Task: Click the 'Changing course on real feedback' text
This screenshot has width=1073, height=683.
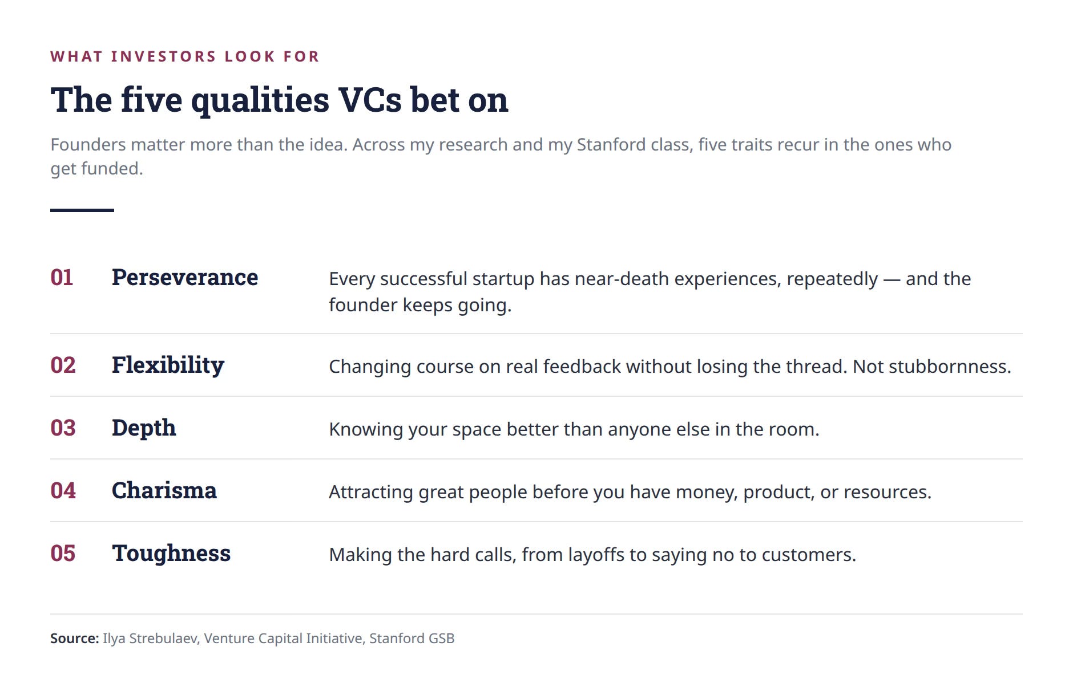Action: pos(670,367)
